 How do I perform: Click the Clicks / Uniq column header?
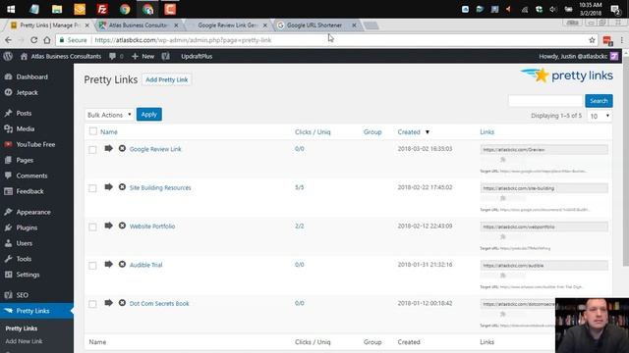tap(313, 132)
